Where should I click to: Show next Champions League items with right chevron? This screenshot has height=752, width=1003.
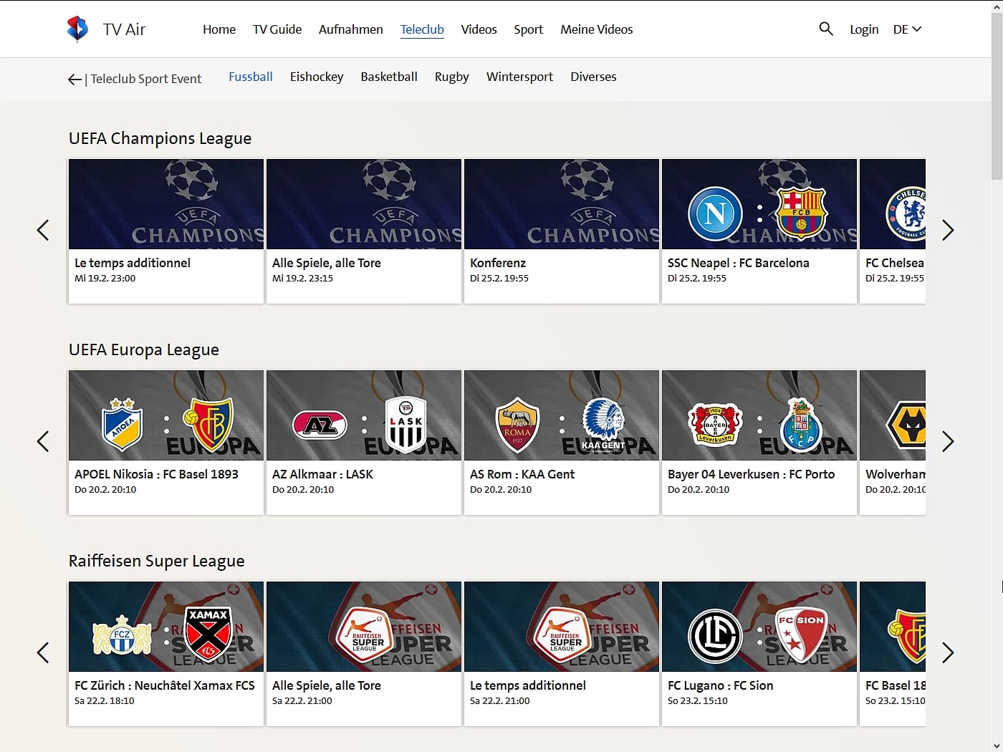948,230
